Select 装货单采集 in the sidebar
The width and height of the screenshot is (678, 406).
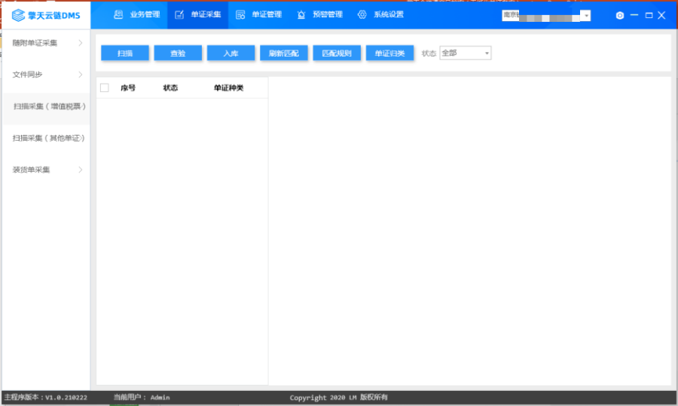[x=46, y=169]
